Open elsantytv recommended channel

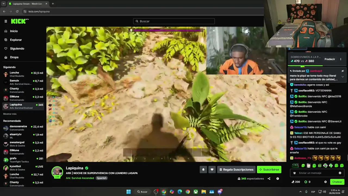click(x=23, y=136)
